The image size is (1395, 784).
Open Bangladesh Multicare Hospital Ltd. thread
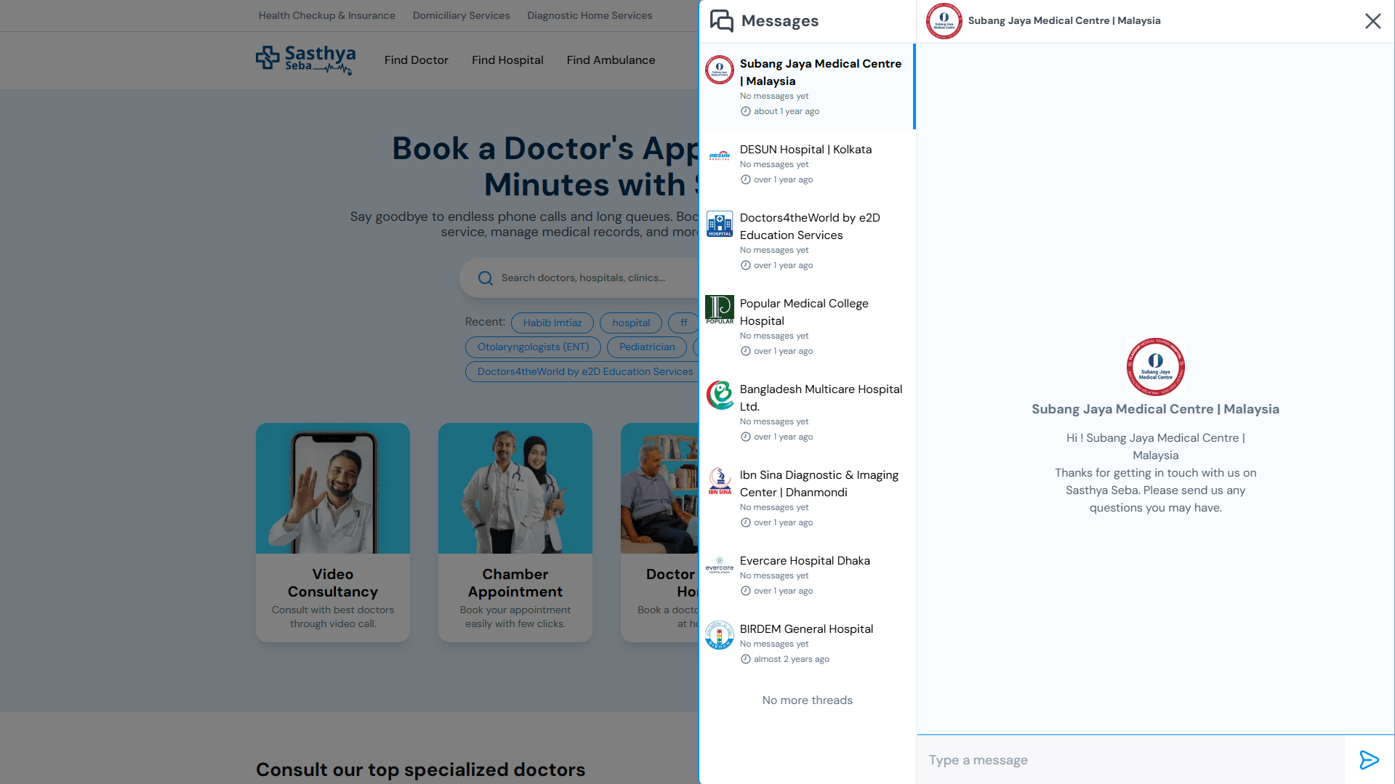coord(807,412)
